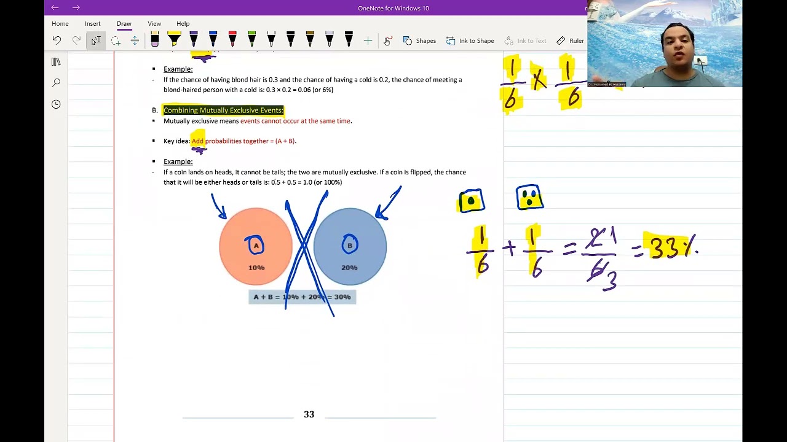The height and width of the screenshot is (442, 787).
Task: Choose the Insert or Remove Space tool
Action: point(135,41)
